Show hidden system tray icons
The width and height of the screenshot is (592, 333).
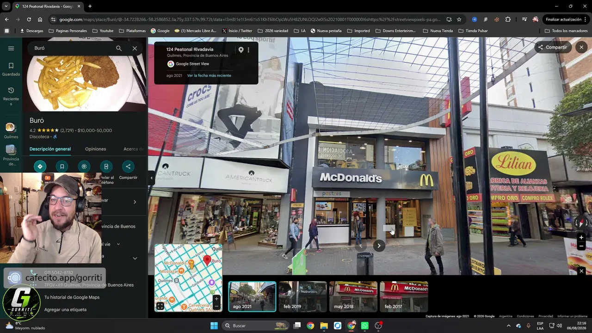(x=509, y=326)
